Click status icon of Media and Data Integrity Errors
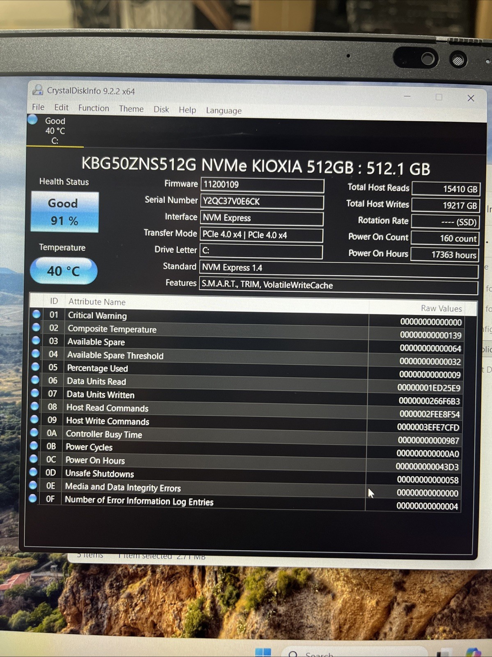 33,485
